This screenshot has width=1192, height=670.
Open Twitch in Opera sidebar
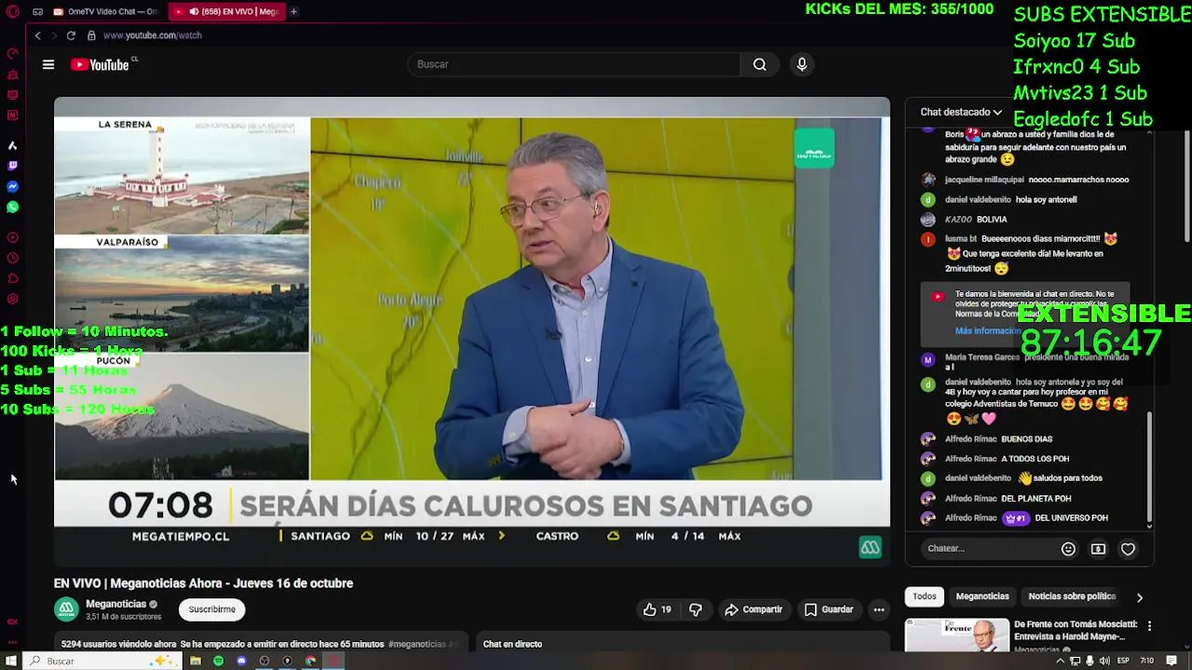12,167
